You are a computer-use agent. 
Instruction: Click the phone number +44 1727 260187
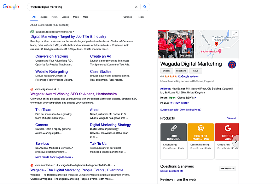[179, 103]
